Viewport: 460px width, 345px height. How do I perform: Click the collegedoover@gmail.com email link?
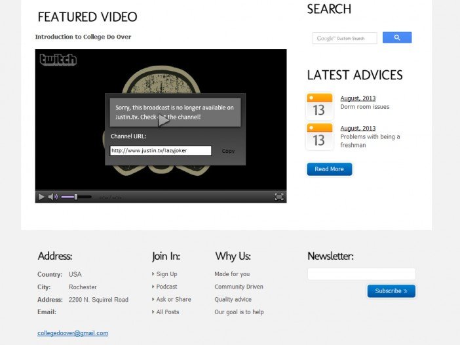73,333
